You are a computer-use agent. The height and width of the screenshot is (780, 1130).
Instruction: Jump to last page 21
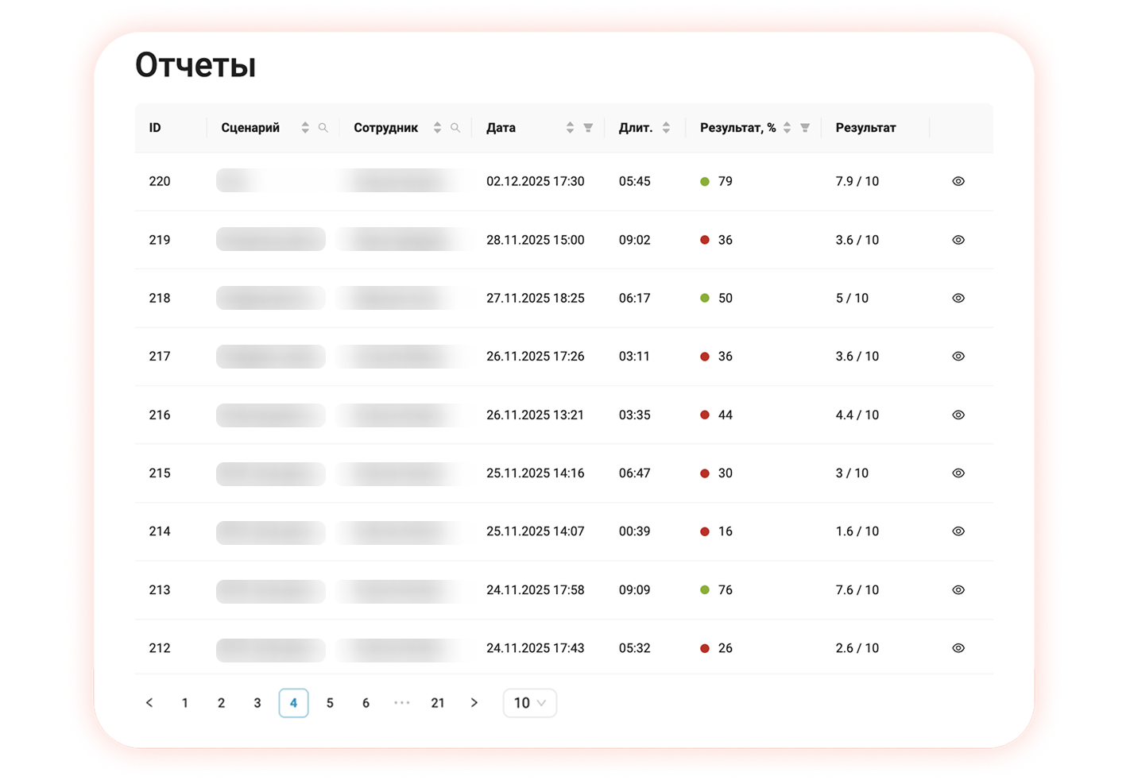coord(438,703)
